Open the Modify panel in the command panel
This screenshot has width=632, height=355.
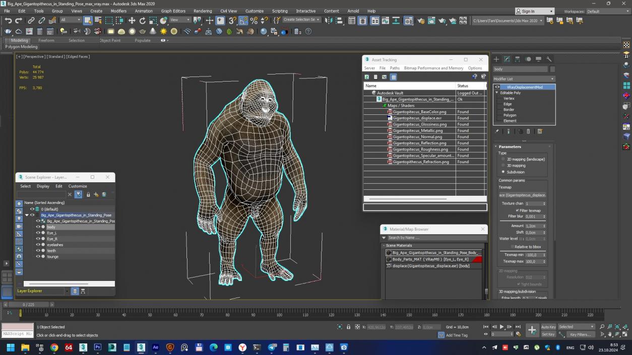coord(507,59)
